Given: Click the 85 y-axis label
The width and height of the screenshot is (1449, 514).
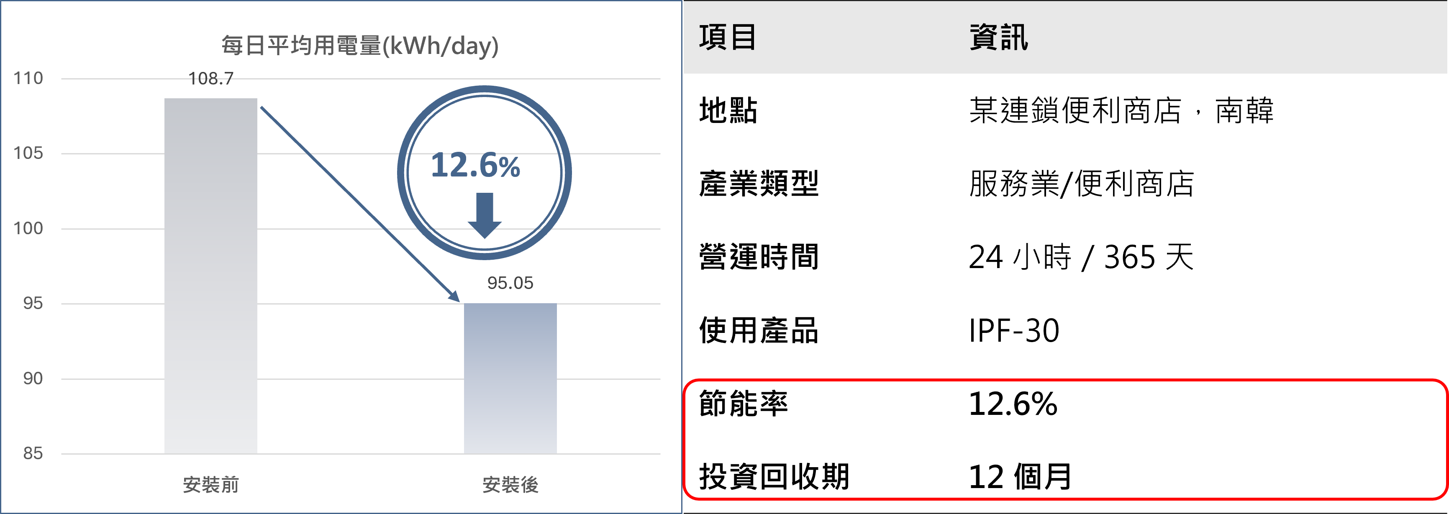Looking at the screenshot, I should [x=33, y=453].
